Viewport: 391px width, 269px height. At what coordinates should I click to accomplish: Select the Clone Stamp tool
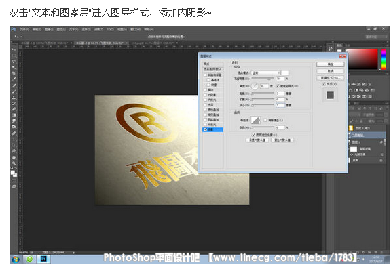point(14,98)
